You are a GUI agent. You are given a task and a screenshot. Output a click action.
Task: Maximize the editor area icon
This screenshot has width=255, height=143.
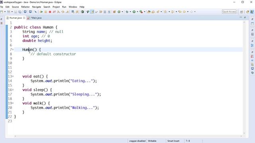[x=245, y=17]
